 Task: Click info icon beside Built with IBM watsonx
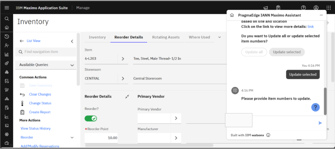tap(268, 135)
